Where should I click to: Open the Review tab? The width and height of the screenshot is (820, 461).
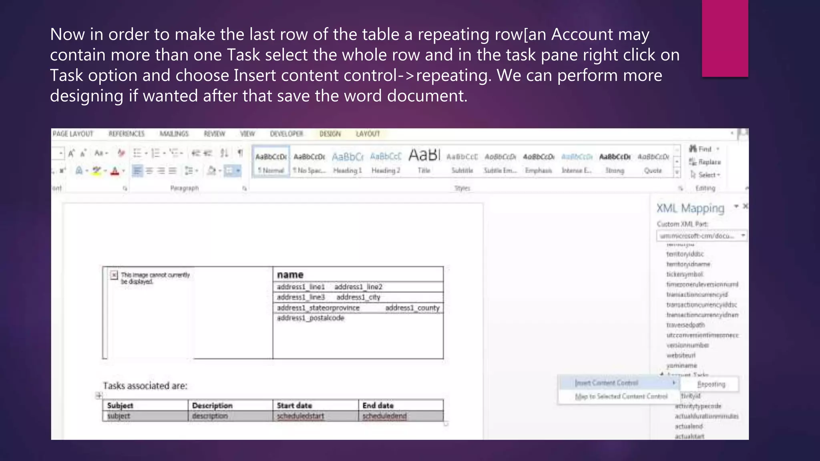tap(214, 134)
